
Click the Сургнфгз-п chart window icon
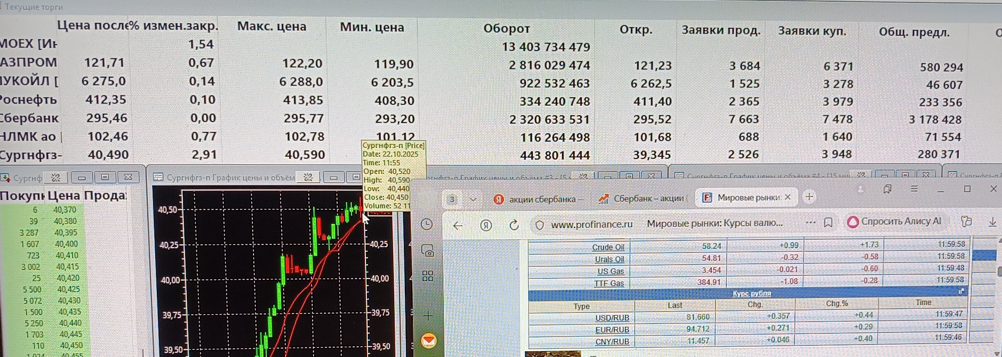(x=158, y=178)
